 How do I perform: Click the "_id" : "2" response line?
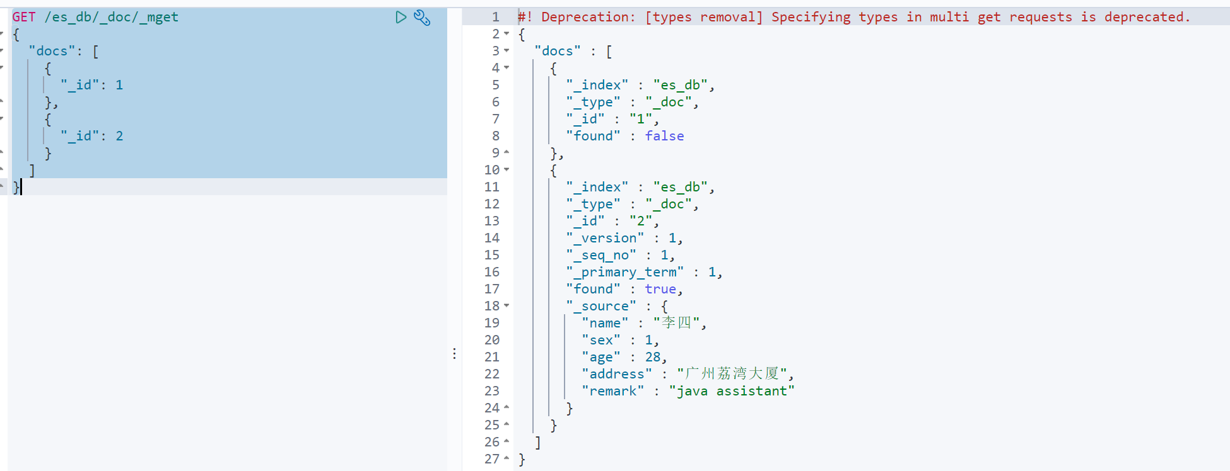612,221
